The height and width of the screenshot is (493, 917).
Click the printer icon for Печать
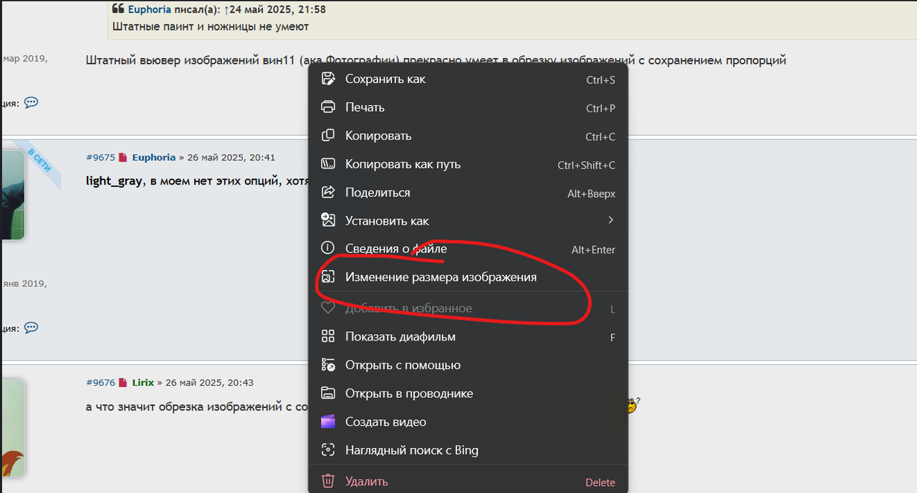[328, 107]
